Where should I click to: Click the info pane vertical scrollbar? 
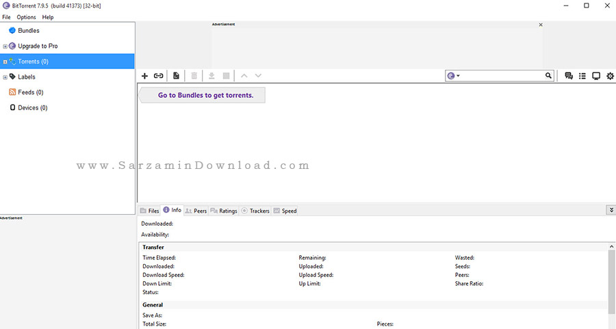(x=611, y=282)
